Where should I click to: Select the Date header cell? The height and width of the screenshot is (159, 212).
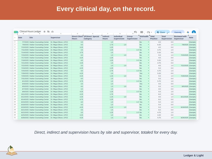click(23, 38)
